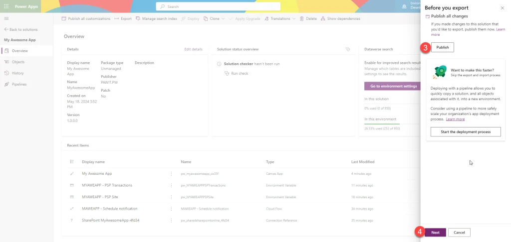The width and height of the screenshot is (511, 242).
Task: Collapse the left navigation hamburger menu
Action: (6, 18)
